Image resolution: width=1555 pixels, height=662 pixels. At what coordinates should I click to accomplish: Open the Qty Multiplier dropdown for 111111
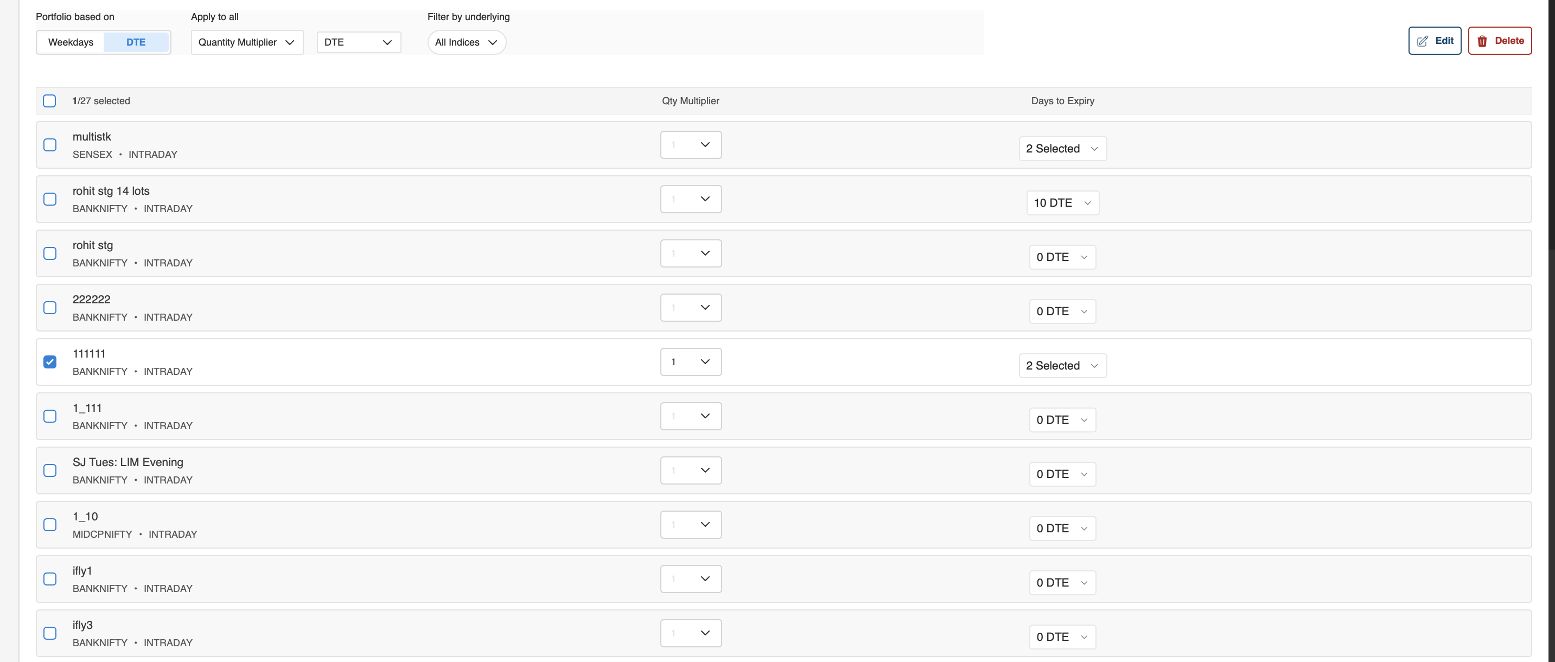click(690, 361)
